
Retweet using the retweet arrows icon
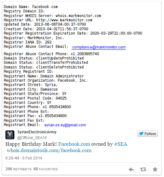143,169
